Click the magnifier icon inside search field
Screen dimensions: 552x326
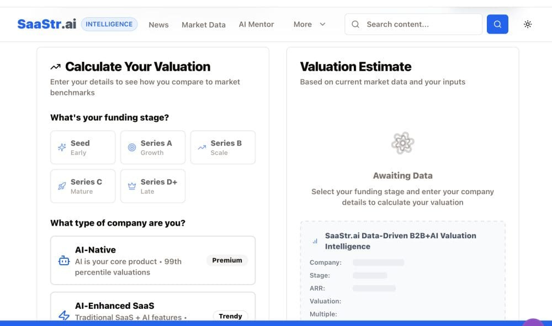pyautogui.click(x=355, y=24)
